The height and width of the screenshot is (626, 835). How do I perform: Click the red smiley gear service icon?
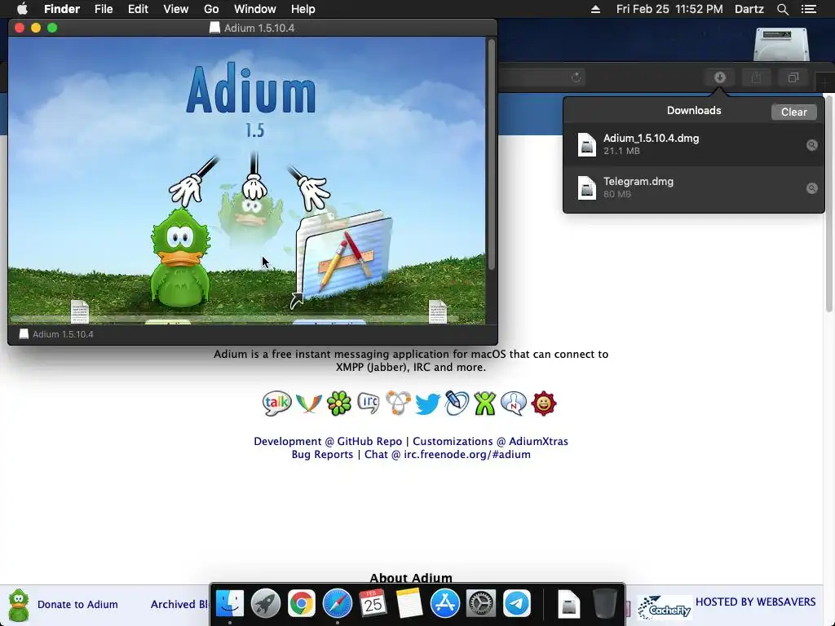point(544,403)
